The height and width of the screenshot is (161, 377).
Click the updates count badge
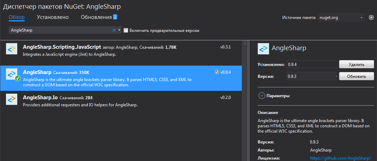(115, 17)
